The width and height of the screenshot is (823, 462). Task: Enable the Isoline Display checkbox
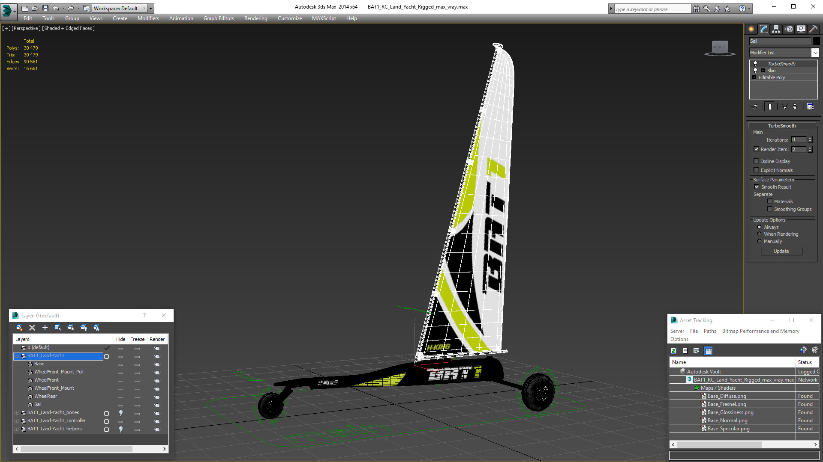click(756, 161)
